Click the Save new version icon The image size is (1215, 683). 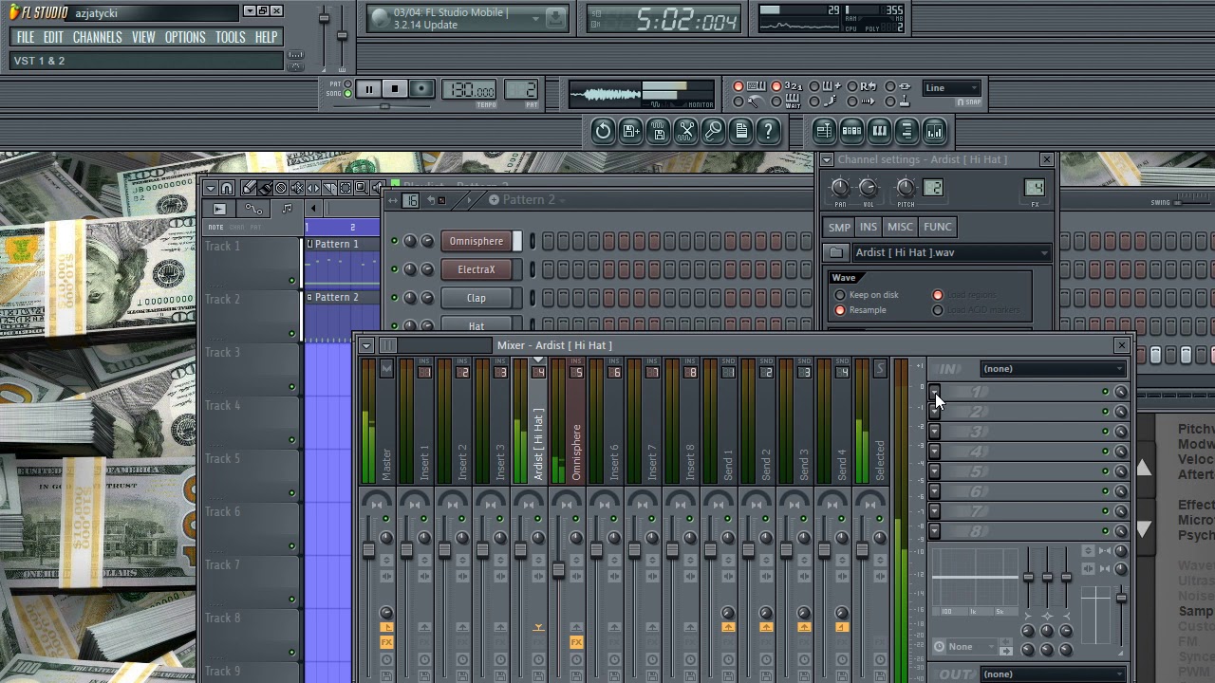coord(630,131)
